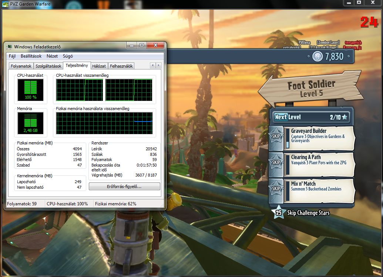Click the PVElena player name tag

304,42
